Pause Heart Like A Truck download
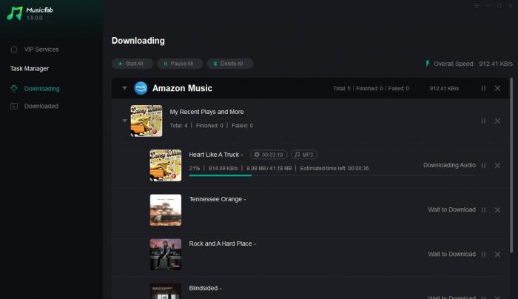 [483, 165]
